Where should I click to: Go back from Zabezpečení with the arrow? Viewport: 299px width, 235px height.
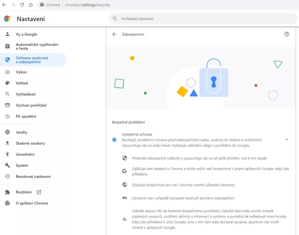(x=114, y=34)
